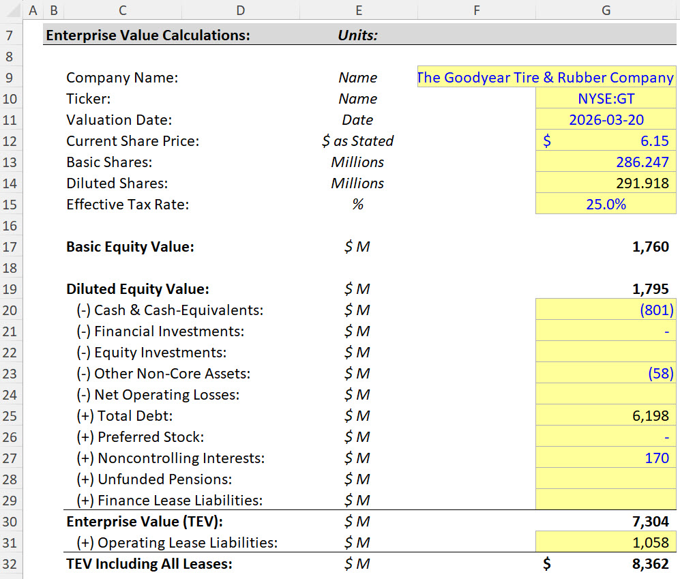Image resolution: width=680 pixels, height=579 pixels.
Task: Click the 'Company Name:' label
Action: (x=122, y=78)
